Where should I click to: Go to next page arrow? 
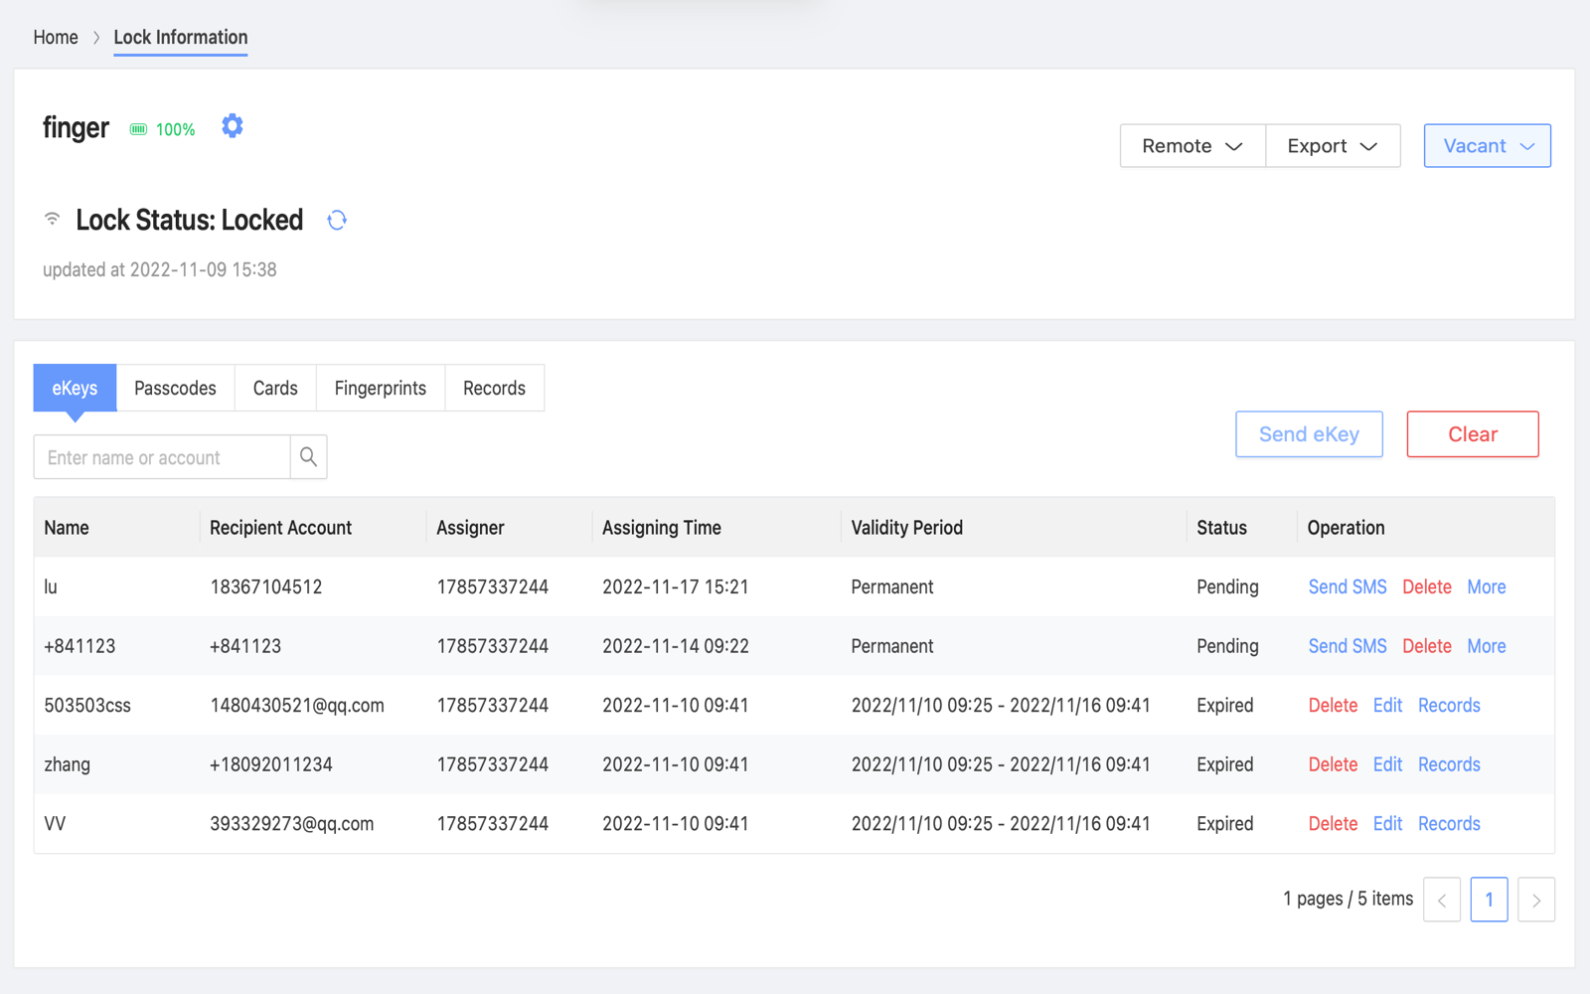[x=1536, y=900]
